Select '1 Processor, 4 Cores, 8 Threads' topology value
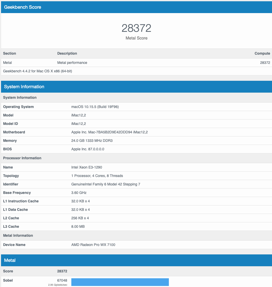 [97, 176]
